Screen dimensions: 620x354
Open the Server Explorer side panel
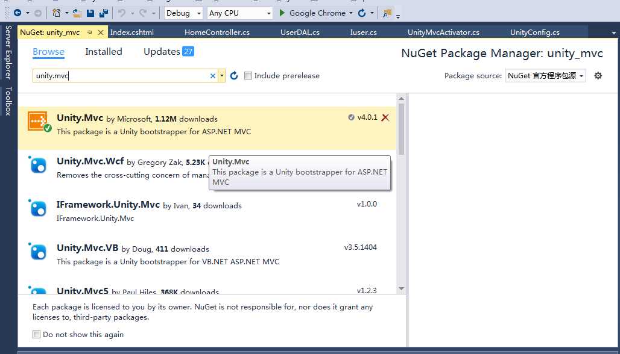(8, 52)
